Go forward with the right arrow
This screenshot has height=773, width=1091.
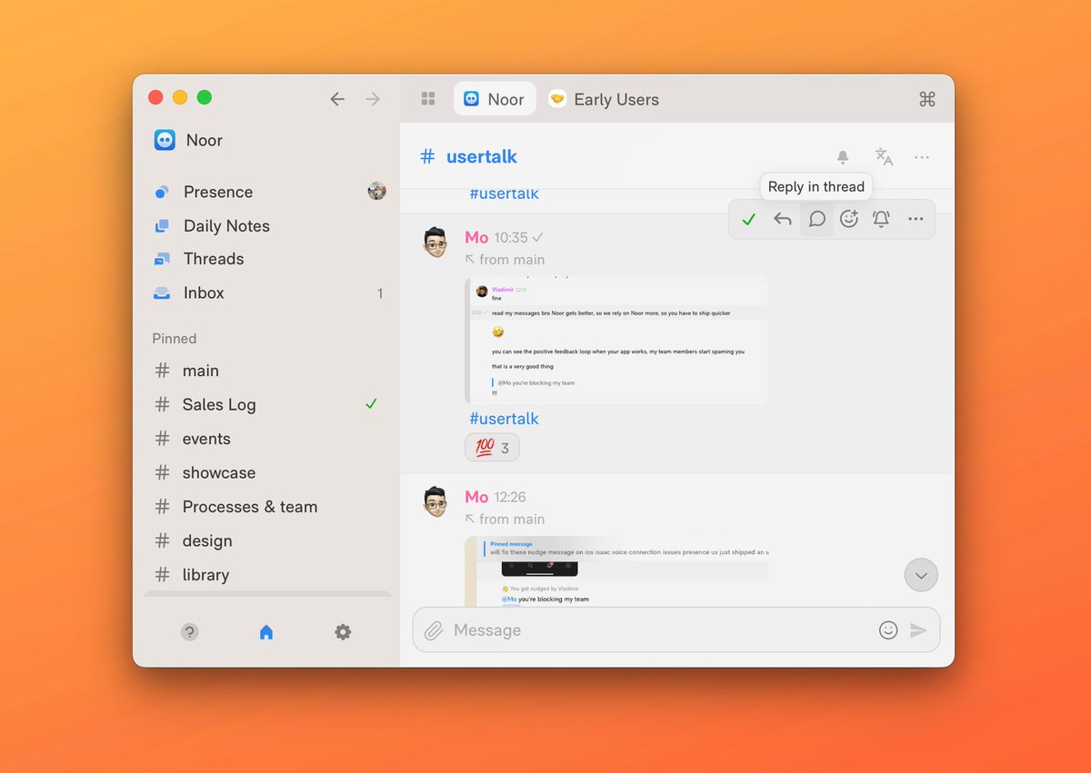click(x=373, y=99)
